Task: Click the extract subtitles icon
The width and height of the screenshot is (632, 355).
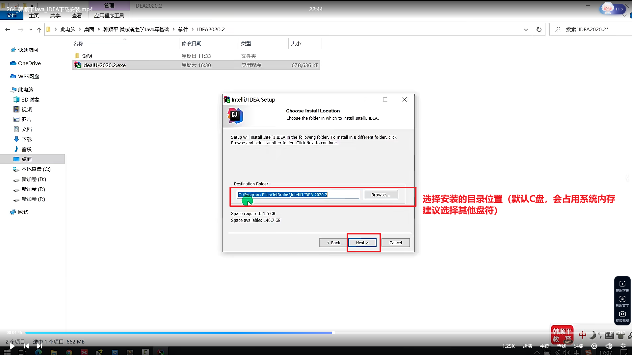Action: click(x=622, y=285)
